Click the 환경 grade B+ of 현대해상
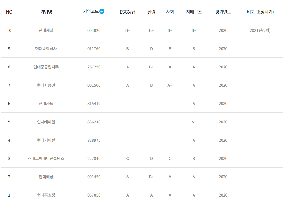 pos(151,177)
